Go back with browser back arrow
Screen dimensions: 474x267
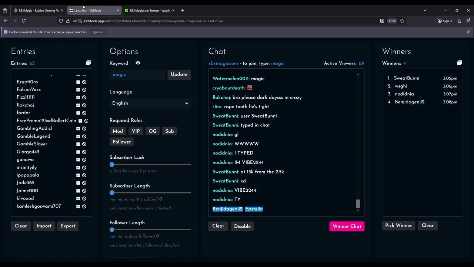coord(6,21)
